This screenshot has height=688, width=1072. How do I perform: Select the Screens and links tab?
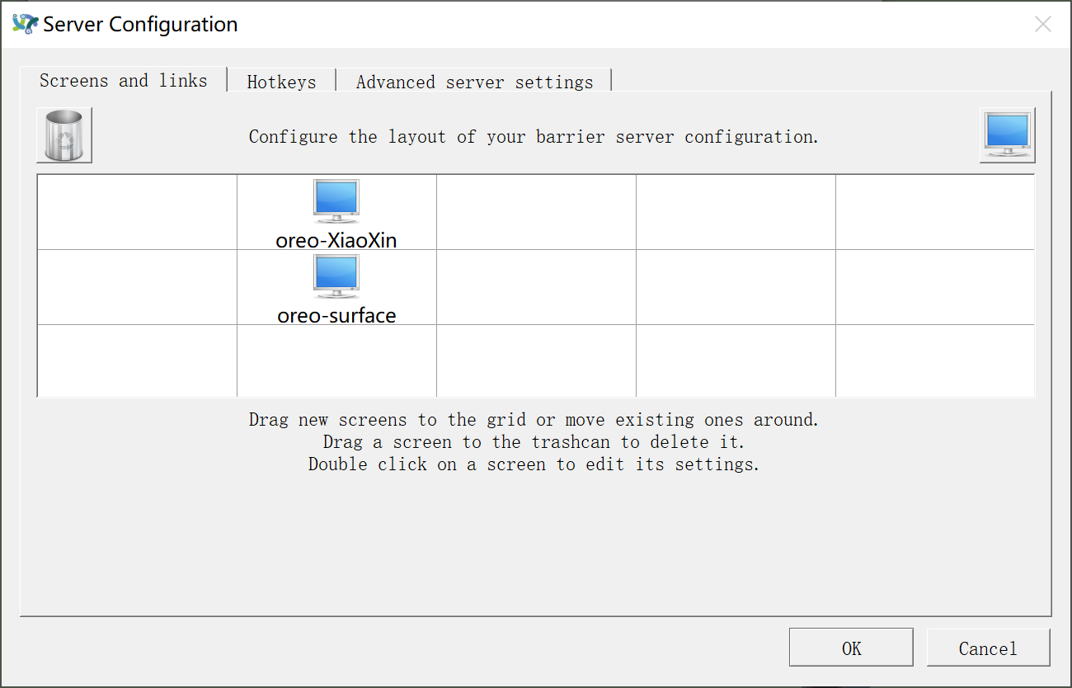[123, 80]
